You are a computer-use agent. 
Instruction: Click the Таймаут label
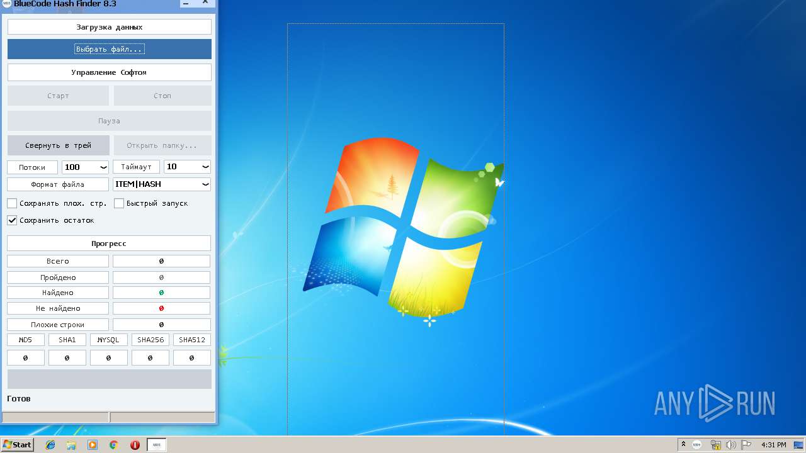pos(137,167)
